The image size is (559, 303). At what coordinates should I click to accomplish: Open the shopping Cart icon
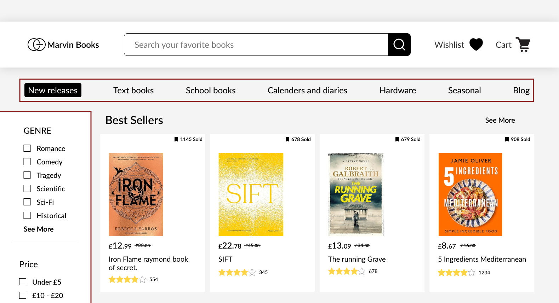pyautogui.click(x=523, y=45)
